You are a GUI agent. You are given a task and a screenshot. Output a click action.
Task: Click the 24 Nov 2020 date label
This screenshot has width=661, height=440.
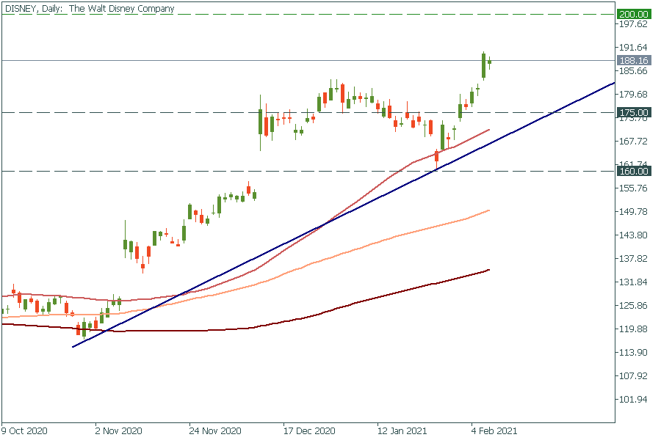pos(214,430)
